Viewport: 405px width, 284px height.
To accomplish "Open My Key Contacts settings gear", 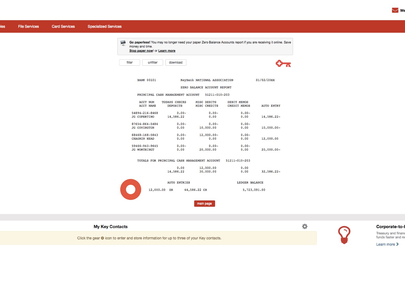I will pos(305,226).
